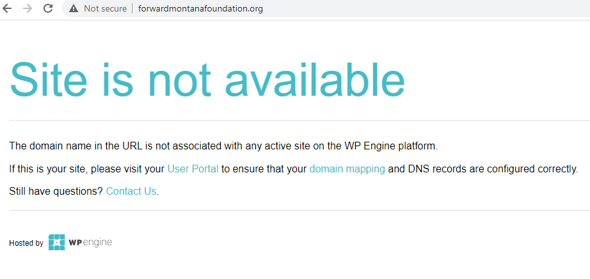Click the divider line below the heading

295,120
